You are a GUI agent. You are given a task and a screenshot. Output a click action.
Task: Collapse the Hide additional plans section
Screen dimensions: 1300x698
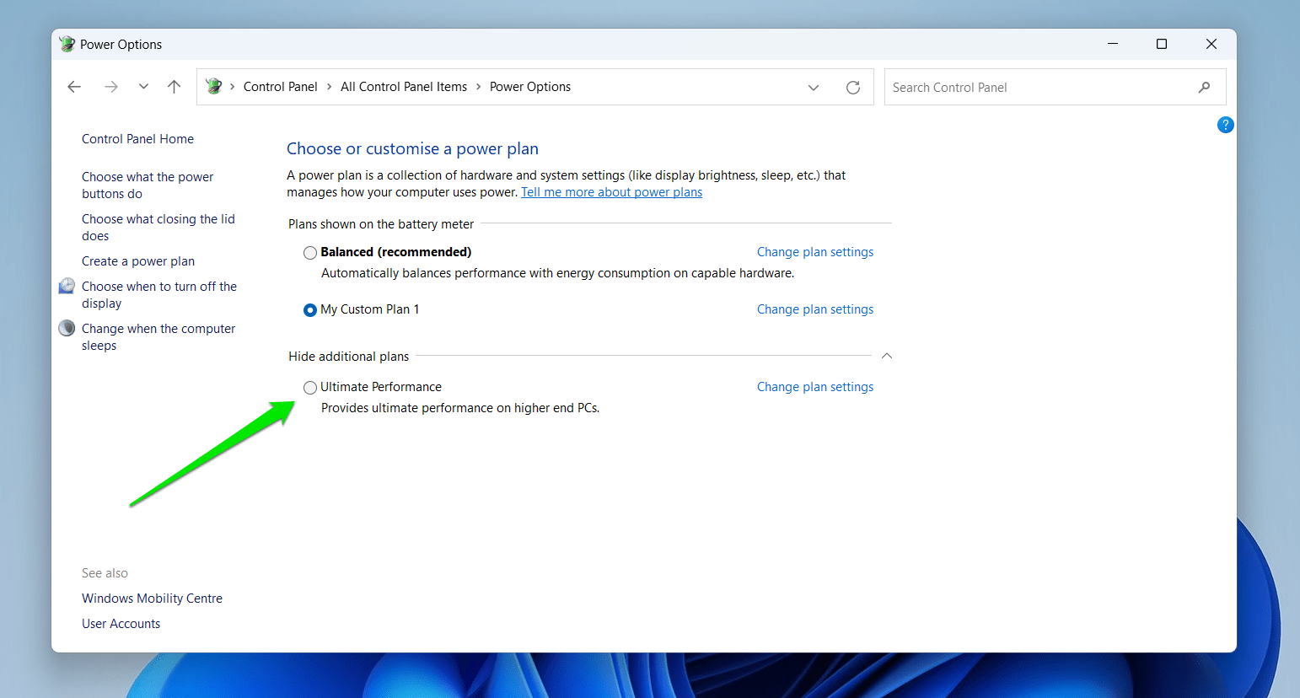point(886,356)
